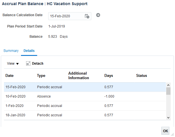The image size is (175, 137).
Task: Expand the View dropdown menu
Action: tap(13, 64)
